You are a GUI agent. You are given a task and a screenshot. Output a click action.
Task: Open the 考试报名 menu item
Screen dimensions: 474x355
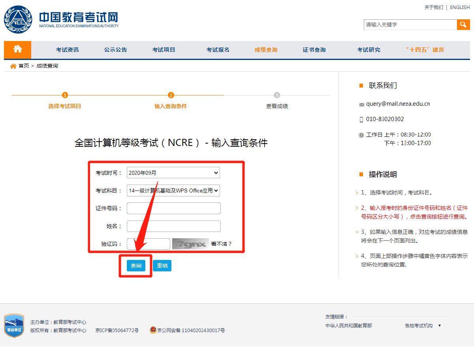(218, 50)
